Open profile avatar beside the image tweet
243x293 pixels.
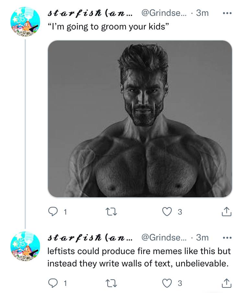[x=25, y=22]
